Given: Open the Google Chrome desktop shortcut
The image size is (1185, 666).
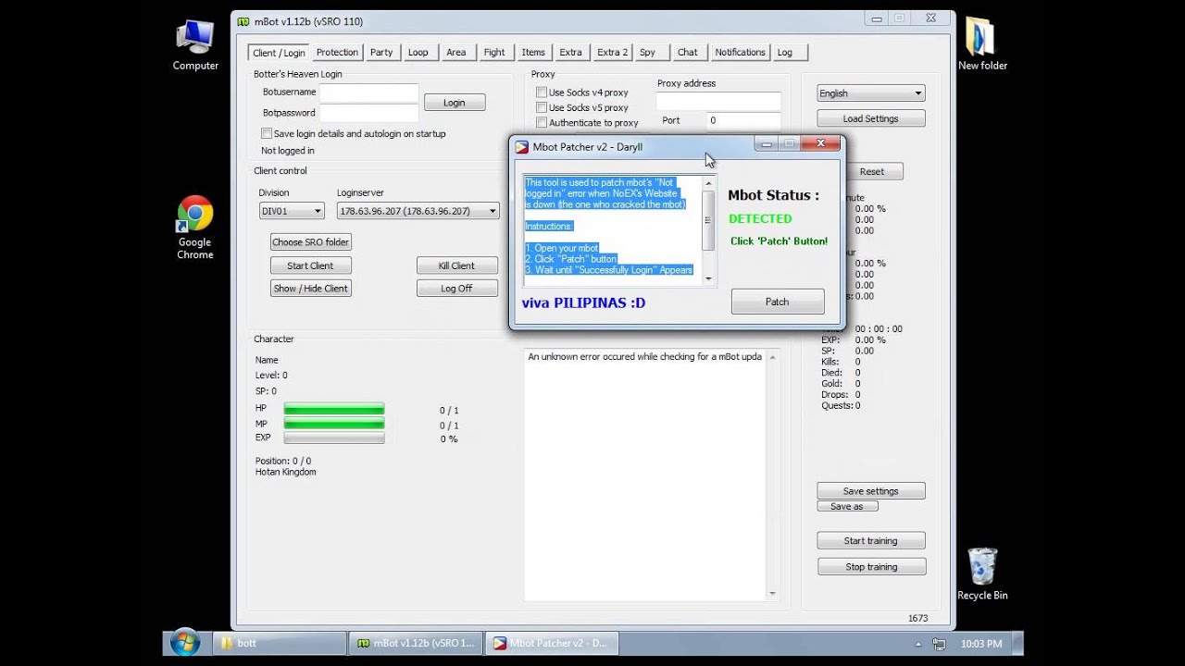Looking at the screenshot, I should coord(195,228).
